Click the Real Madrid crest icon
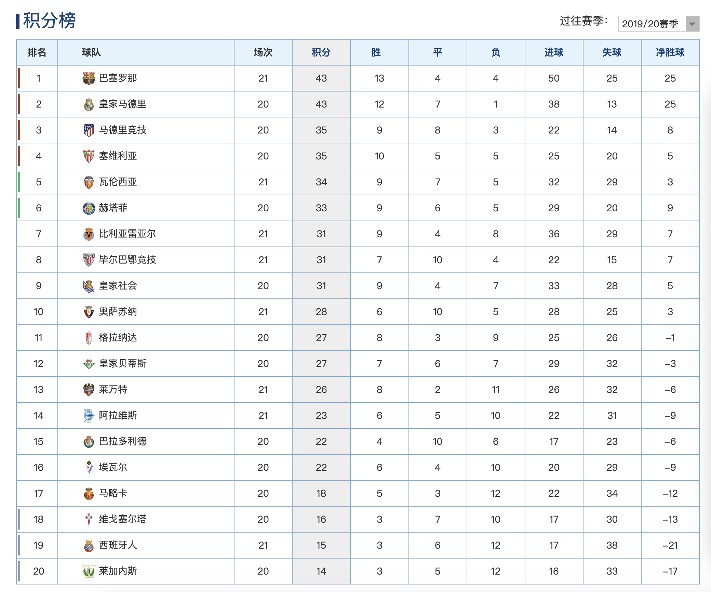The image size is (711, 592). 89,104
